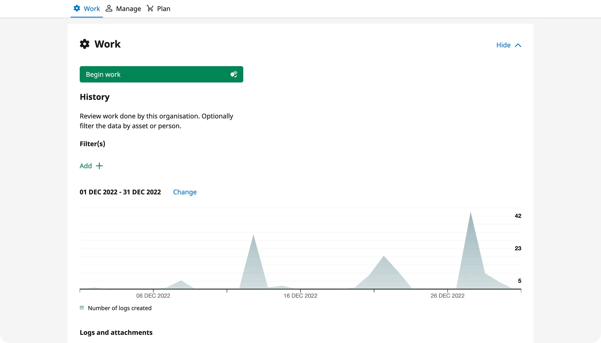
Task: Switch to the Plan tab
Action: [x=164, y=8]
